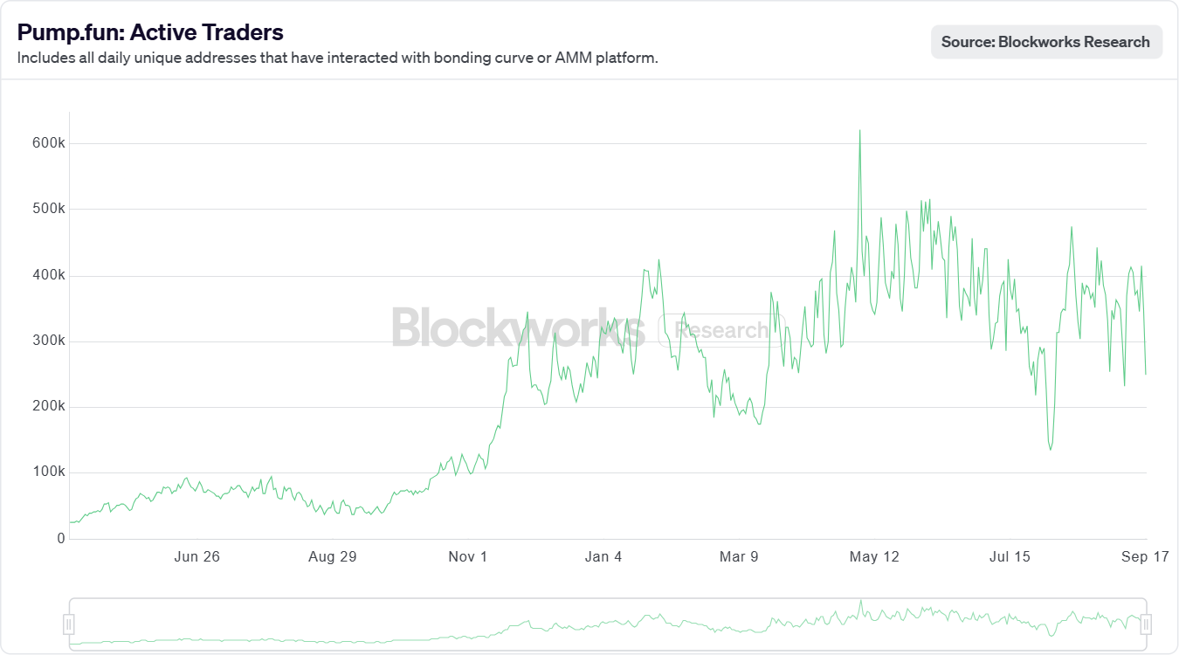Click the Jun 26 x-axis date label
The image size is (1179, 655).
point(196,557)
